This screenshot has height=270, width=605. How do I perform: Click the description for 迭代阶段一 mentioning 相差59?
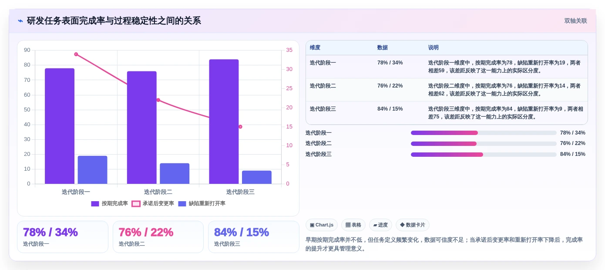[x=504, y=67]
